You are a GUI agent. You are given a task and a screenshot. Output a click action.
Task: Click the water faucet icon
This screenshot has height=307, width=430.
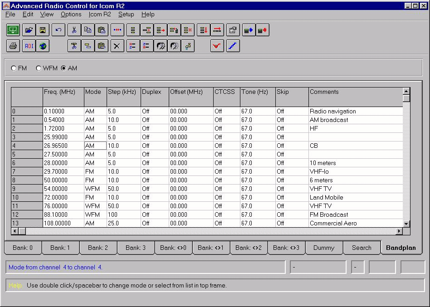click(x=188, y=46)
